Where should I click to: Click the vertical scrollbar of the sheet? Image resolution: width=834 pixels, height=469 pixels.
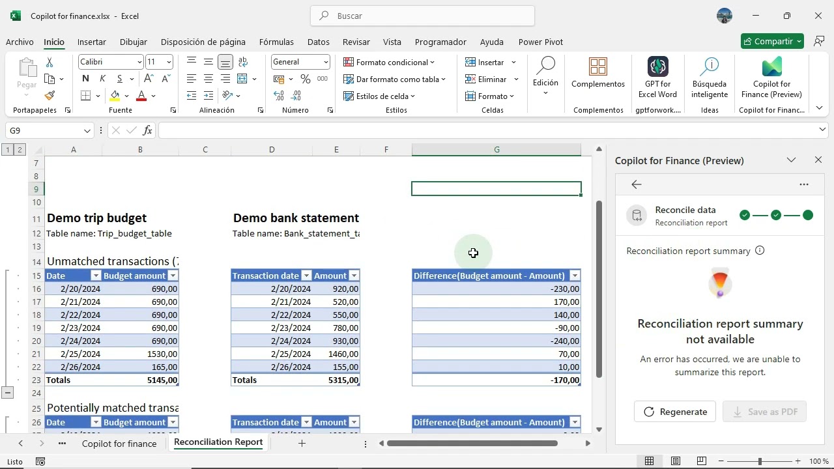click(599, 290)
